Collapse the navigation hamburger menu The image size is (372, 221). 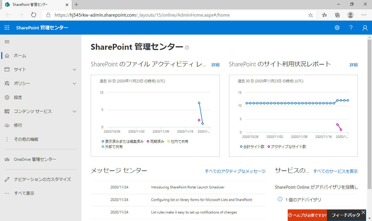[x=7, y=42]
